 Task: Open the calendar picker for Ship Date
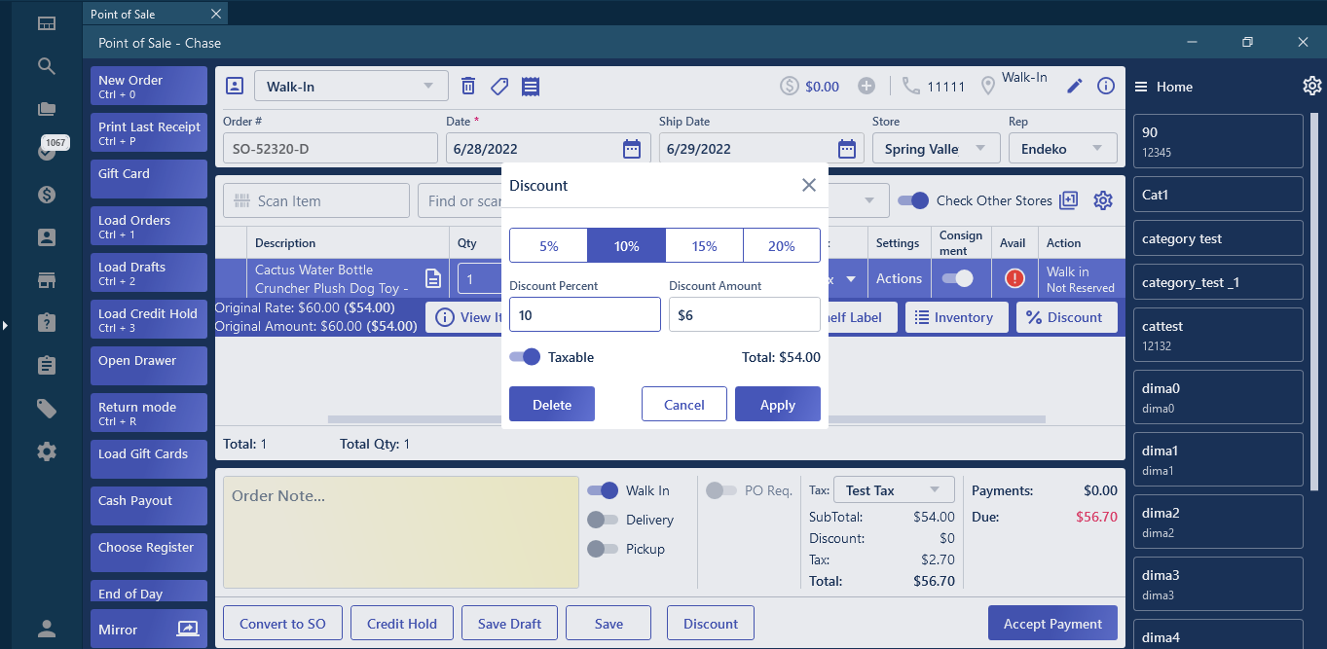coord(847,149)
